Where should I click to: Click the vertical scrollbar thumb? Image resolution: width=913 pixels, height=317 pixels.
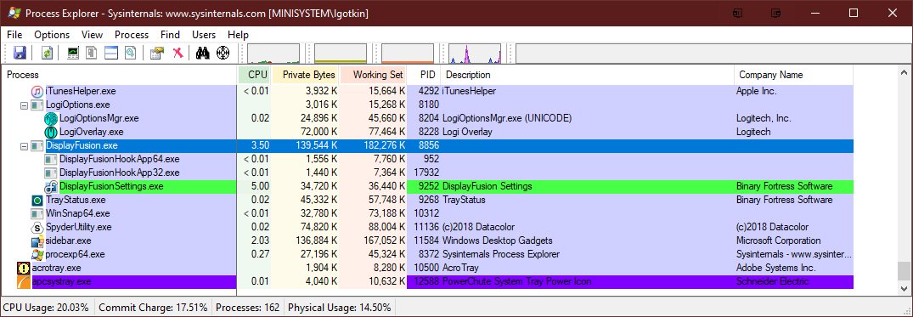pyautogui.click(x=904, y=270)
